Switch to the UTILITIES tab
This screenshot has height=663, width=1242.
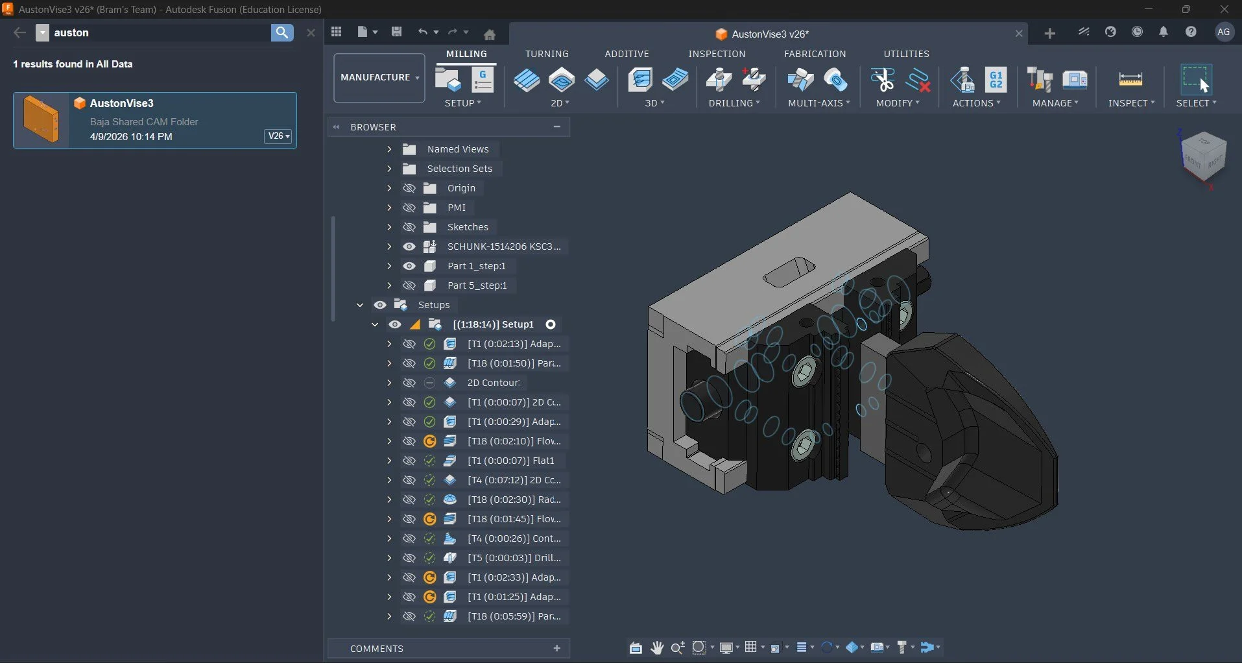(x=906, y=54)
